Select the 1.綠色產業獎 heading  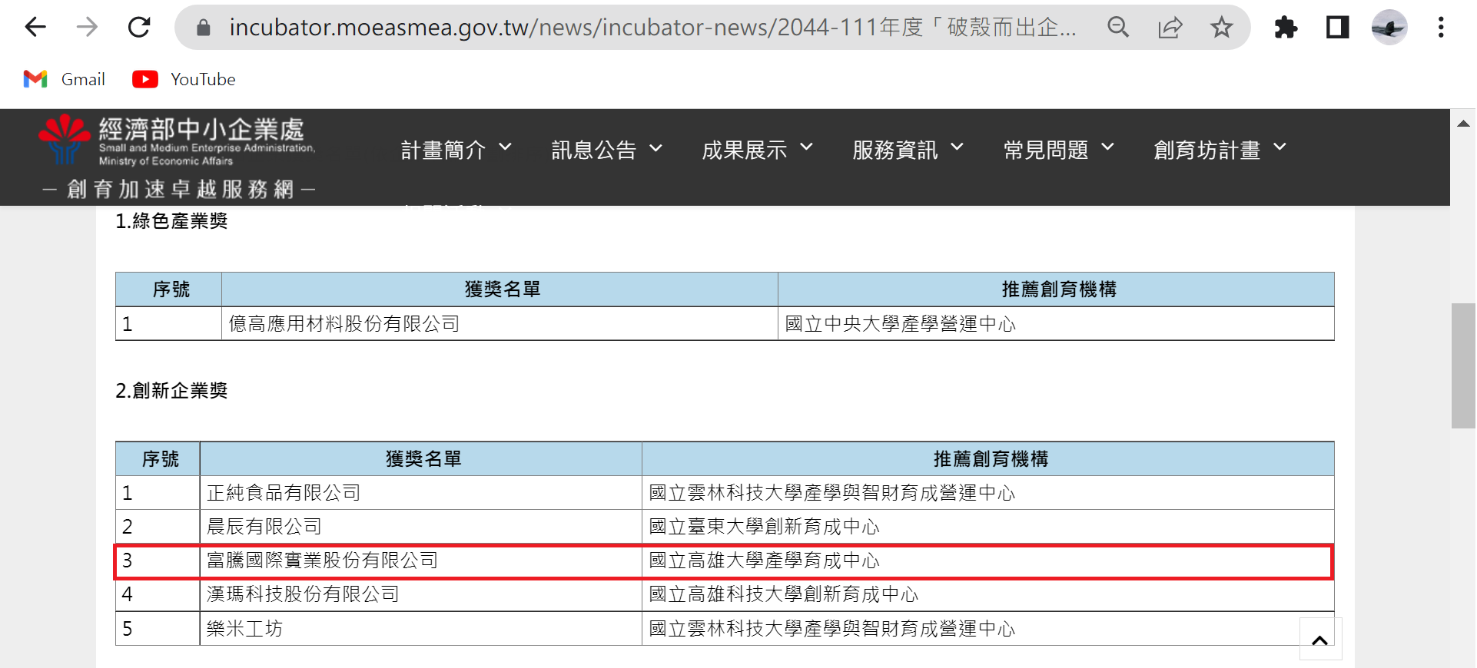[171, 221]
